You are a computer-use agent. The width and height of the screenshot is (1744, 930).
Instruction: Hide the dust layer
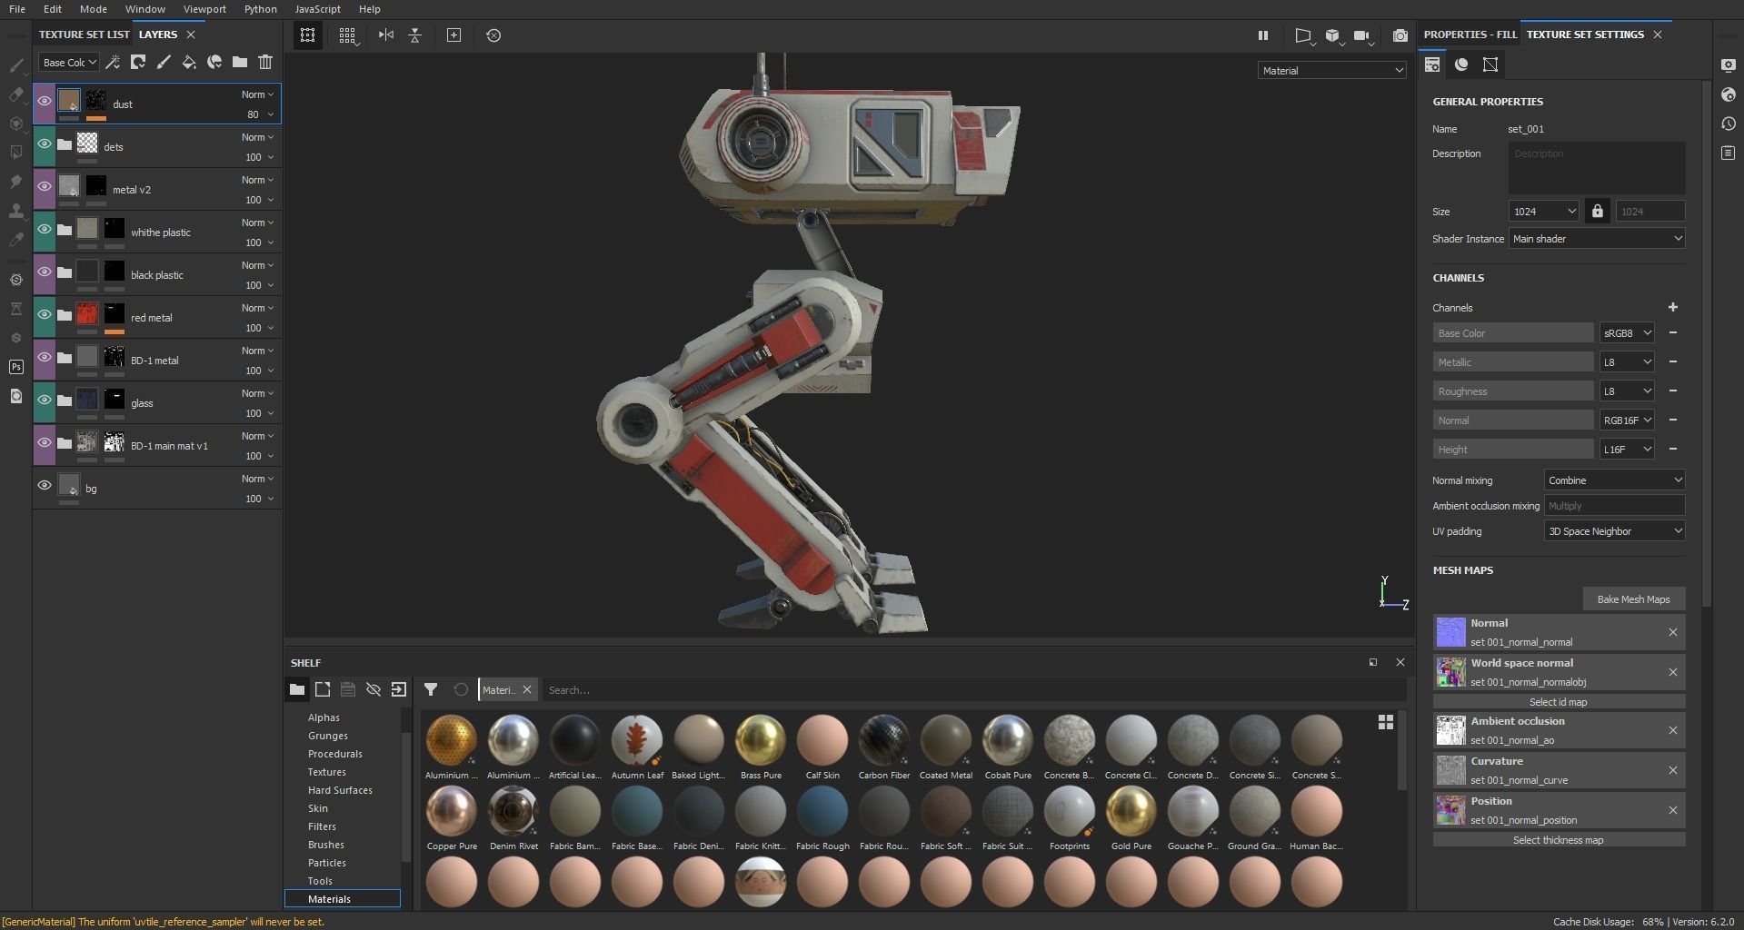tap(44, 102)
